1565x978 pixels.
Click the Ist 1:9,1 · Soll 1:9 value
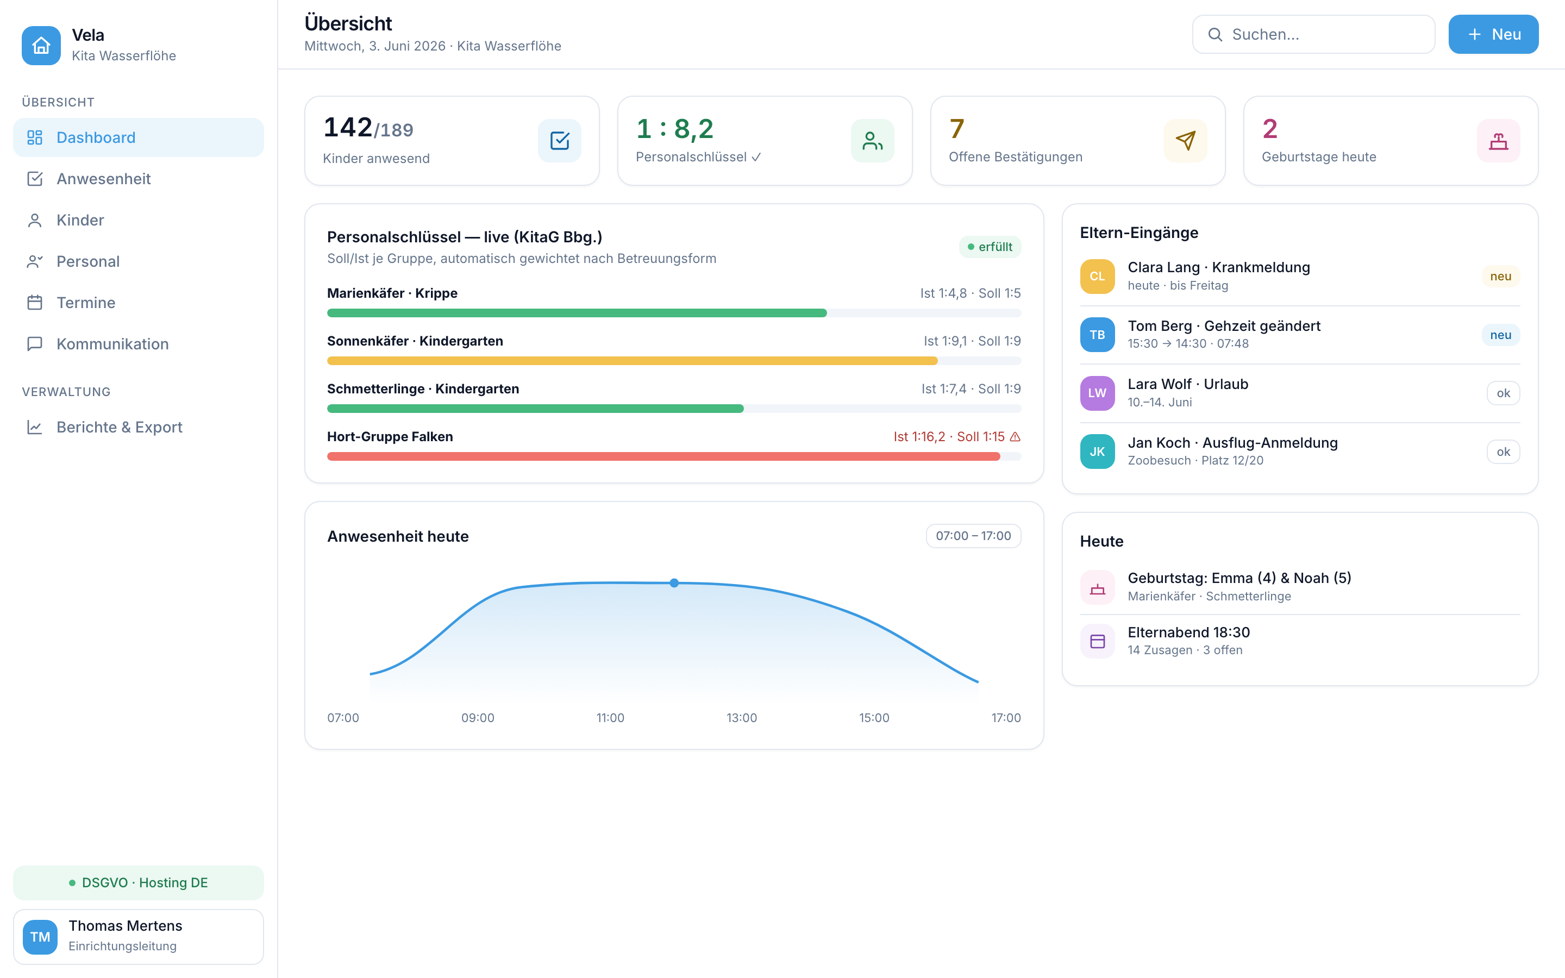[x=972, y=341]
